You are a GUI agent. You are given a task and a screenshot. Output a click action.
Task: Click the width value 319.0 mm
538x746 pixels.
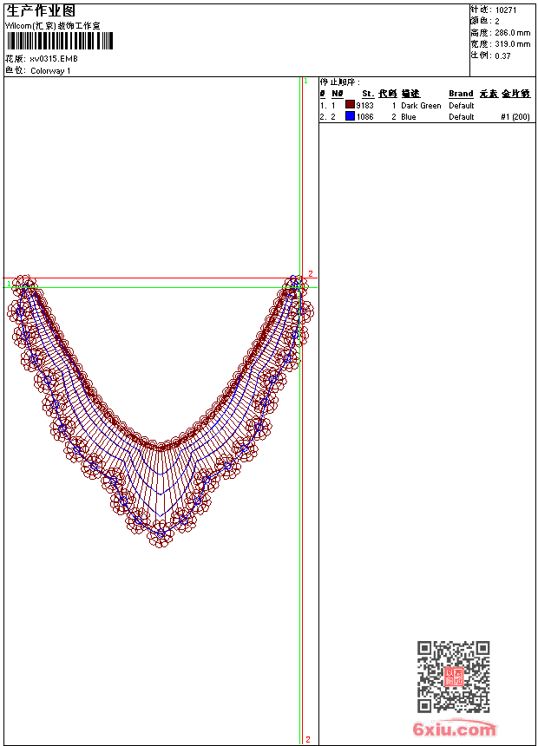(x=512, y=43)
